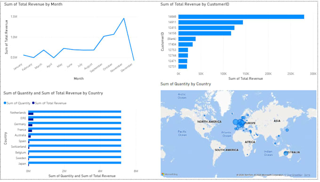This screenshot has width=320, height=182.
Task: Open the Terms link on the map
Action: pyautogui.click(x=307, y=175)
